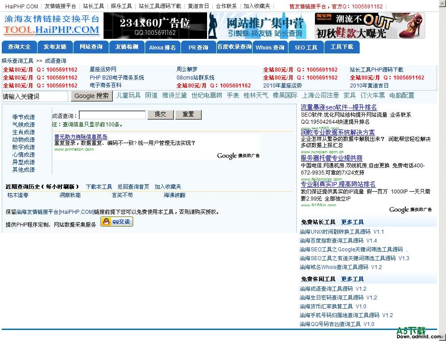This screenshot has height=341, width=446.
Task: Click 普元助力消除信息孤岛 ad link
Action: [81, 137]
